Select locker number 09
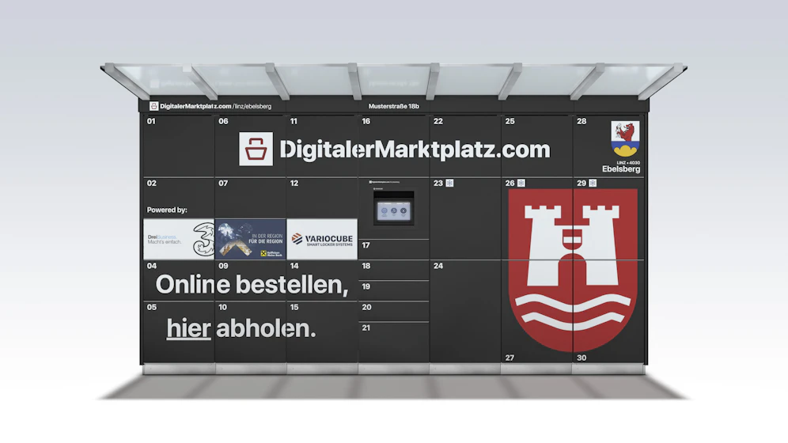This screenshot has width=788, height=443. point(223,266)
